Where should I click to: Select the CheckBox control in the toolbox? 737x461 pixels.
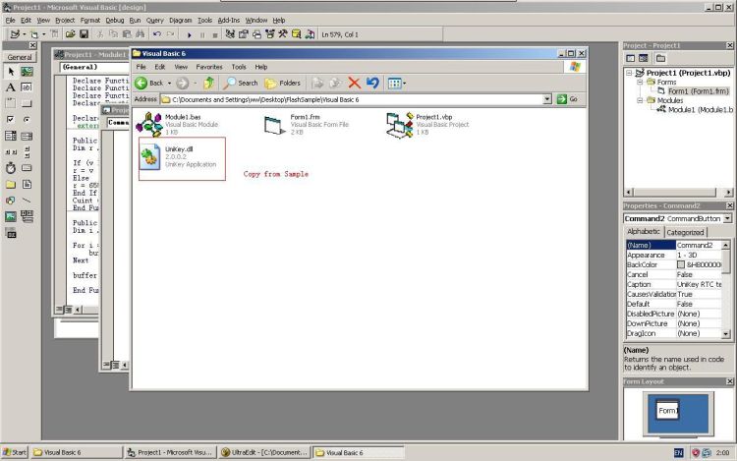tap(11, 119)
